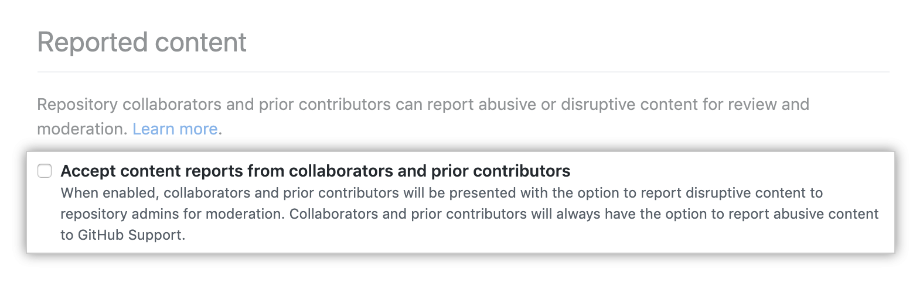The image size is (923, 283).
Task: Enable the Accept content reports checkbox
Action: 45,171
